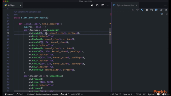Open problems via the errors and warnings count
This screenshot has height=96, width=171.
pyautogui.click(x=65, y=94)
